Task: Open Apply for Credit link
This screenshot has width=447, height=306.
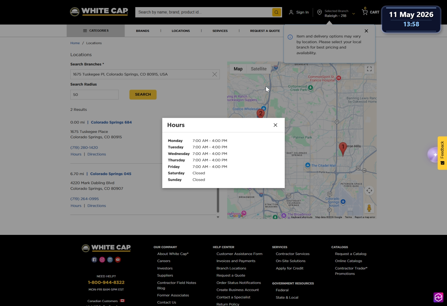Action: tap(290, 268)
